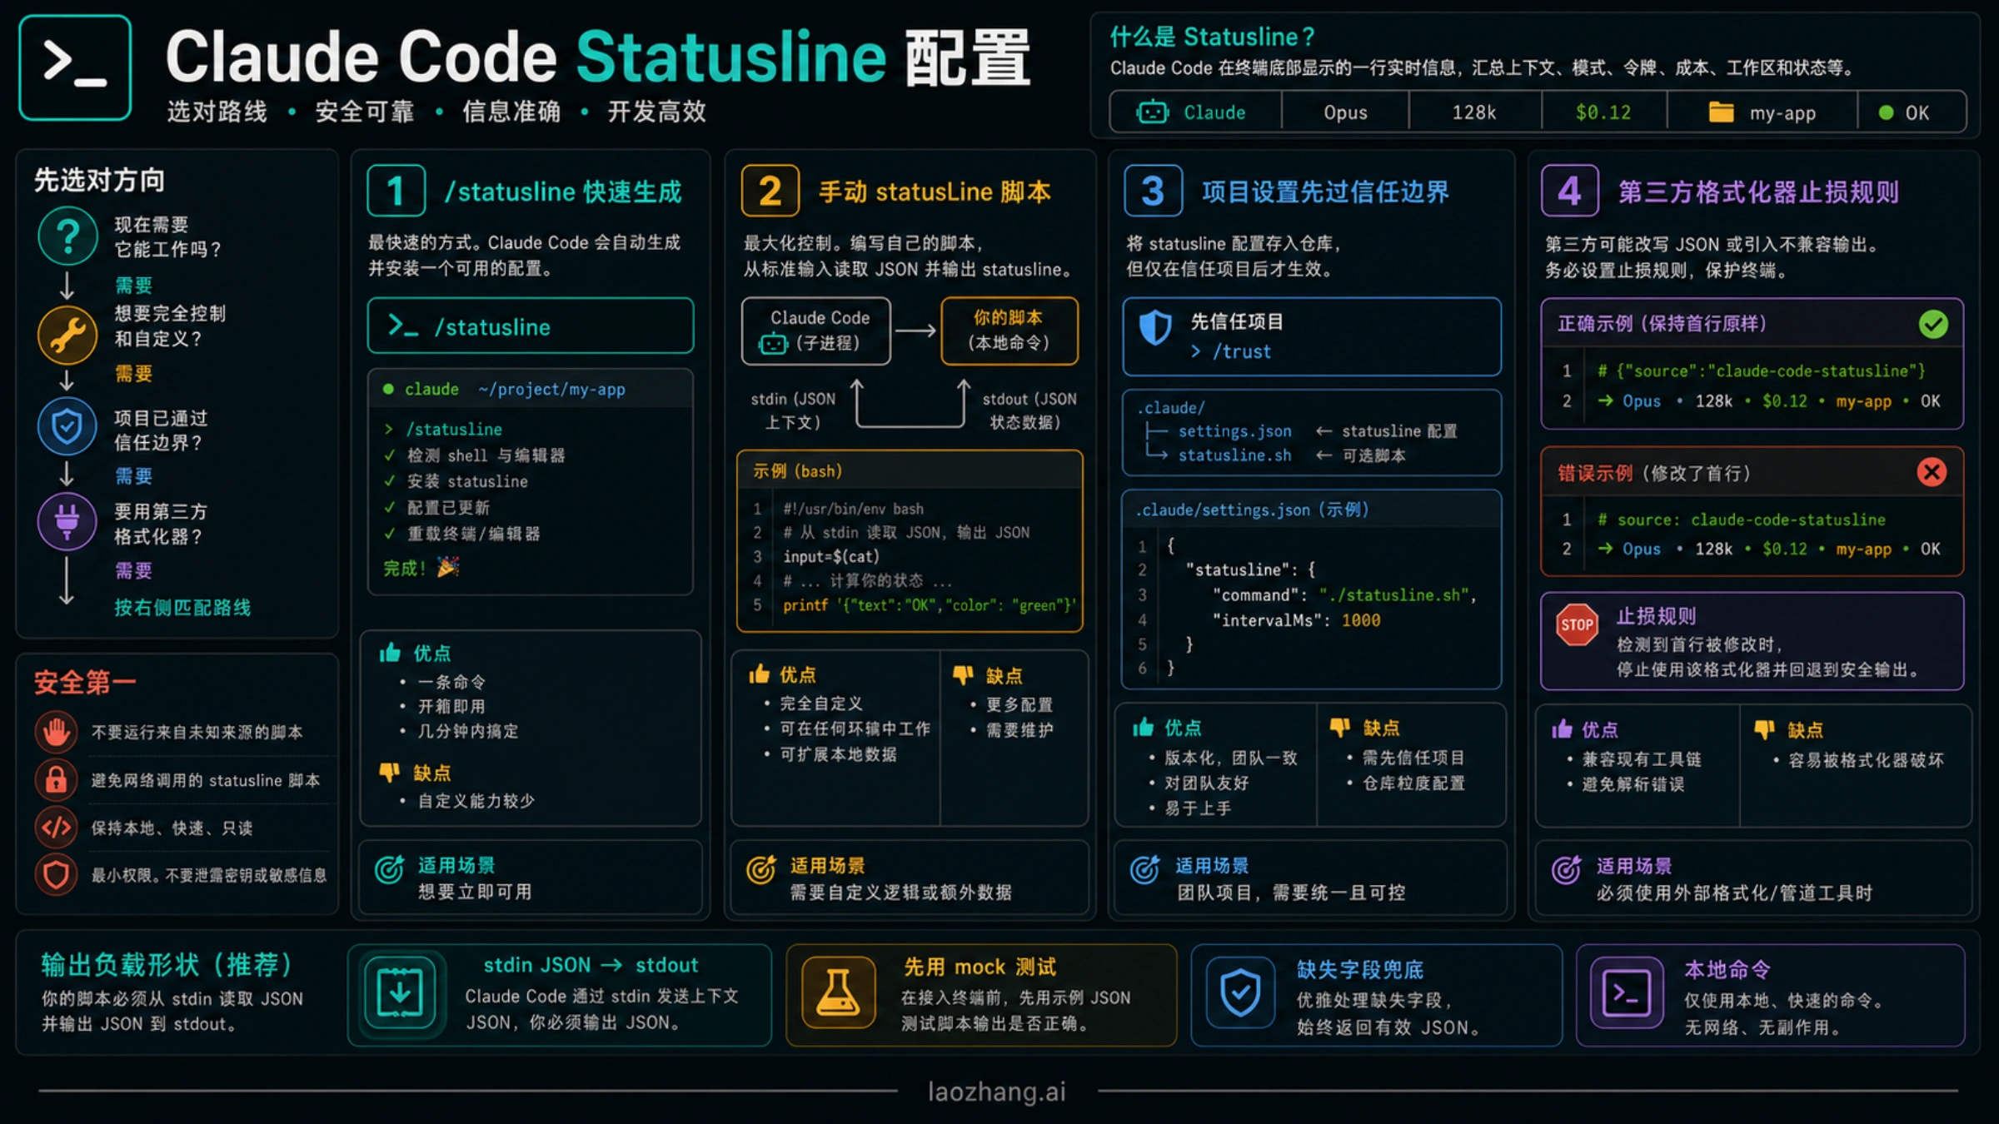Click the green checkmark on 正确示例

coord(1933,324)
